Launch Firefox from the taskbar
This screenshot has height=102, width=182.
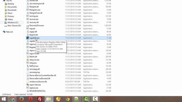click(x=21, y=99)
